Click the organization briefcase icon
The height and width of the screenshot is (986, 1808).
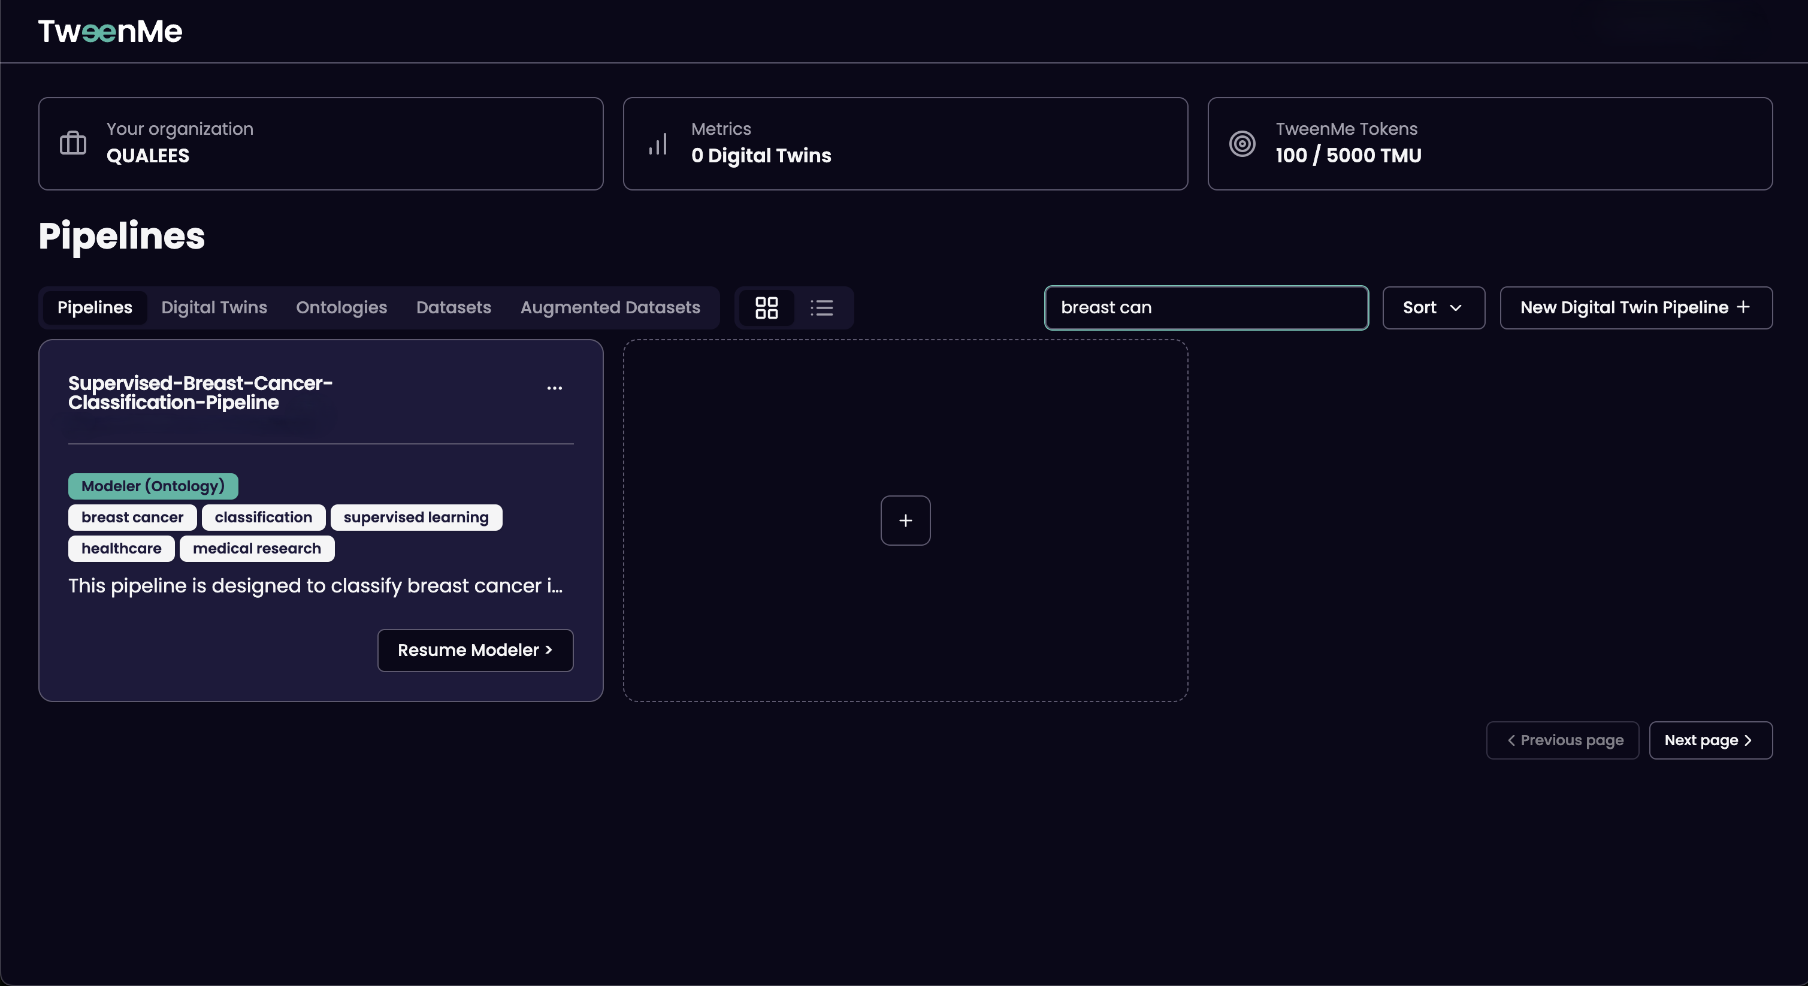point(73,143)
